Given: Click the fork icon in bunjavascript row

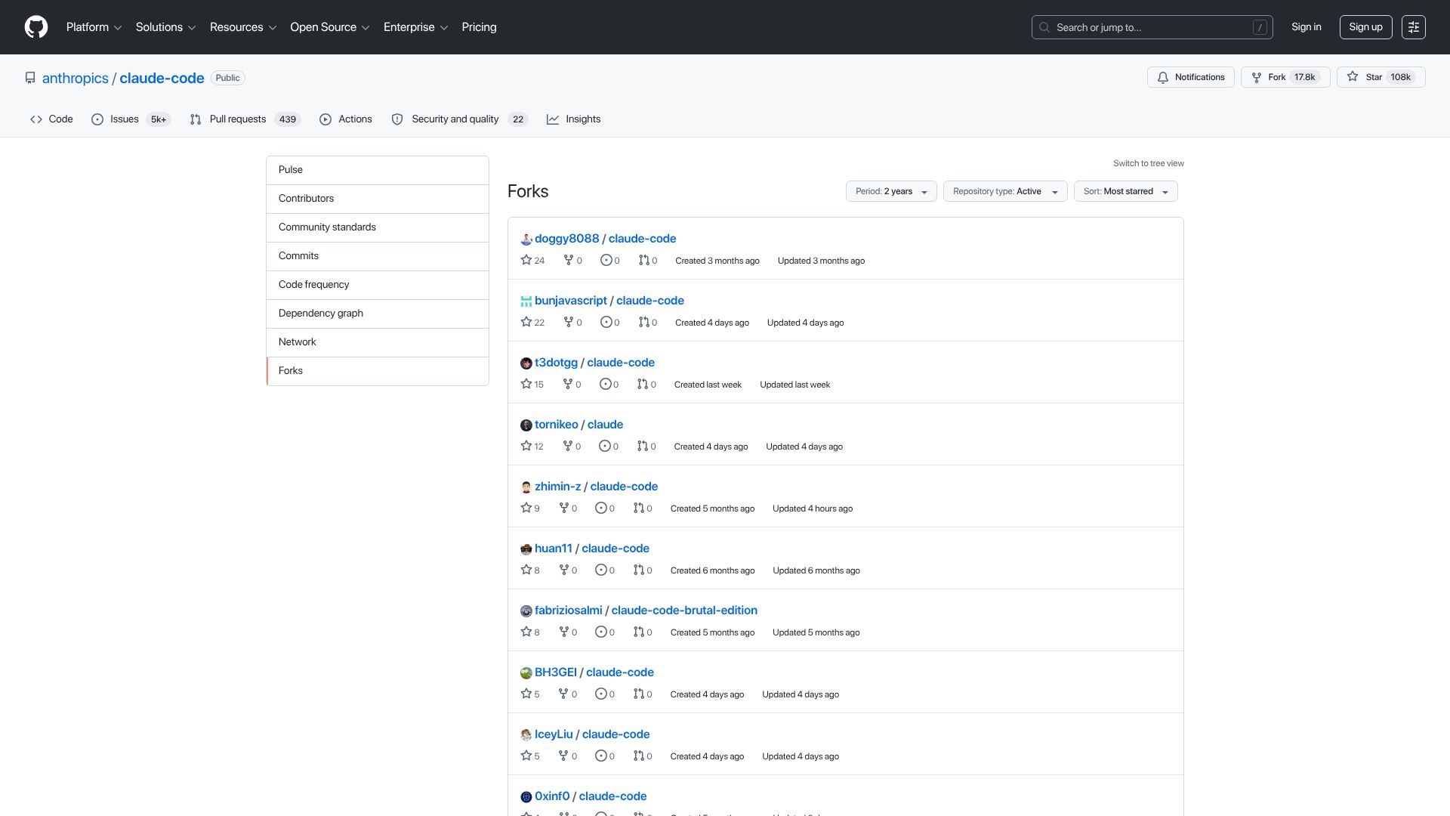Looking at the screenshot, I should (x=569, y=322).
